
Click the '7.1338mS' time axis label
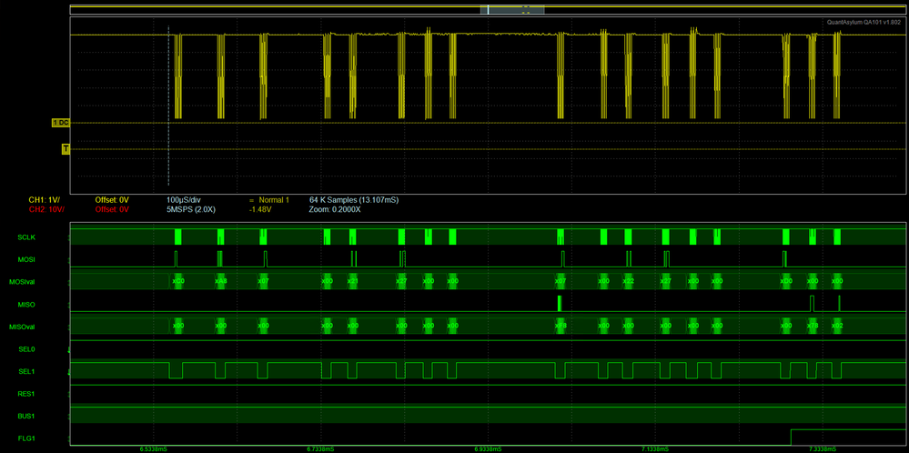click(656, 449)
